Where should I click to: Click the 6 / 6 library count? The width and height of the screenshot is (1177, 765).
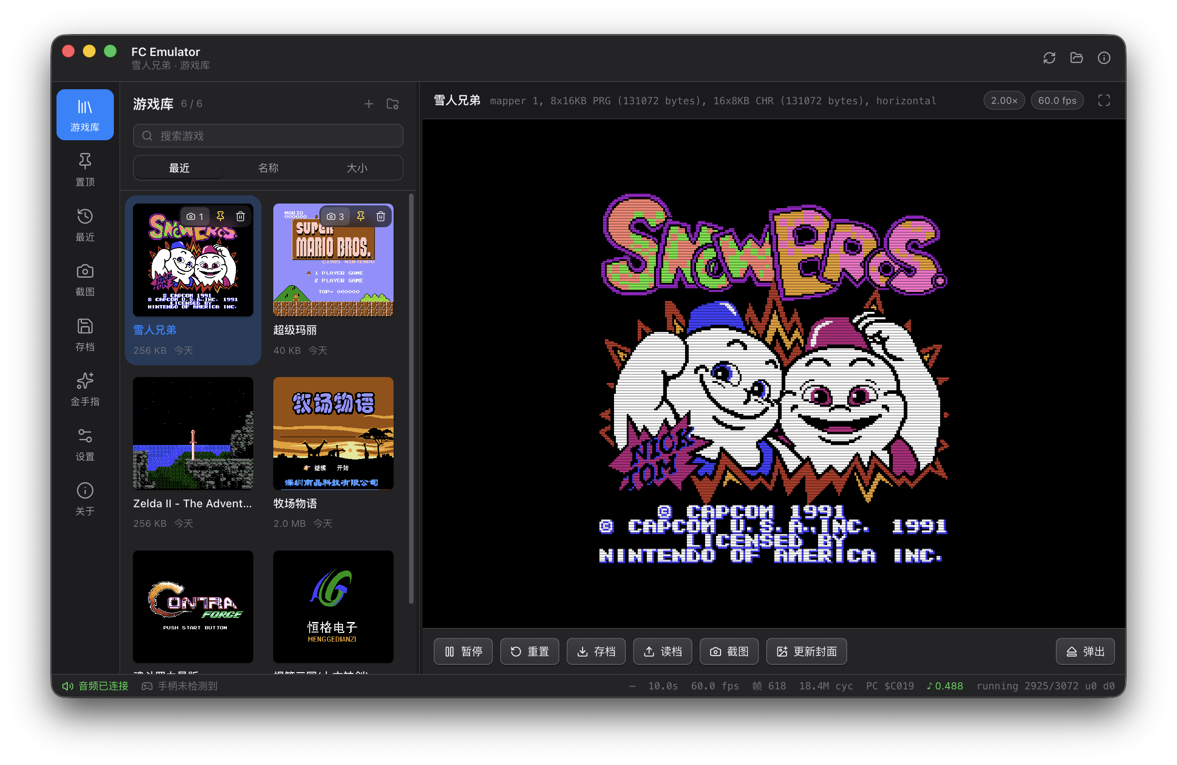191,104
